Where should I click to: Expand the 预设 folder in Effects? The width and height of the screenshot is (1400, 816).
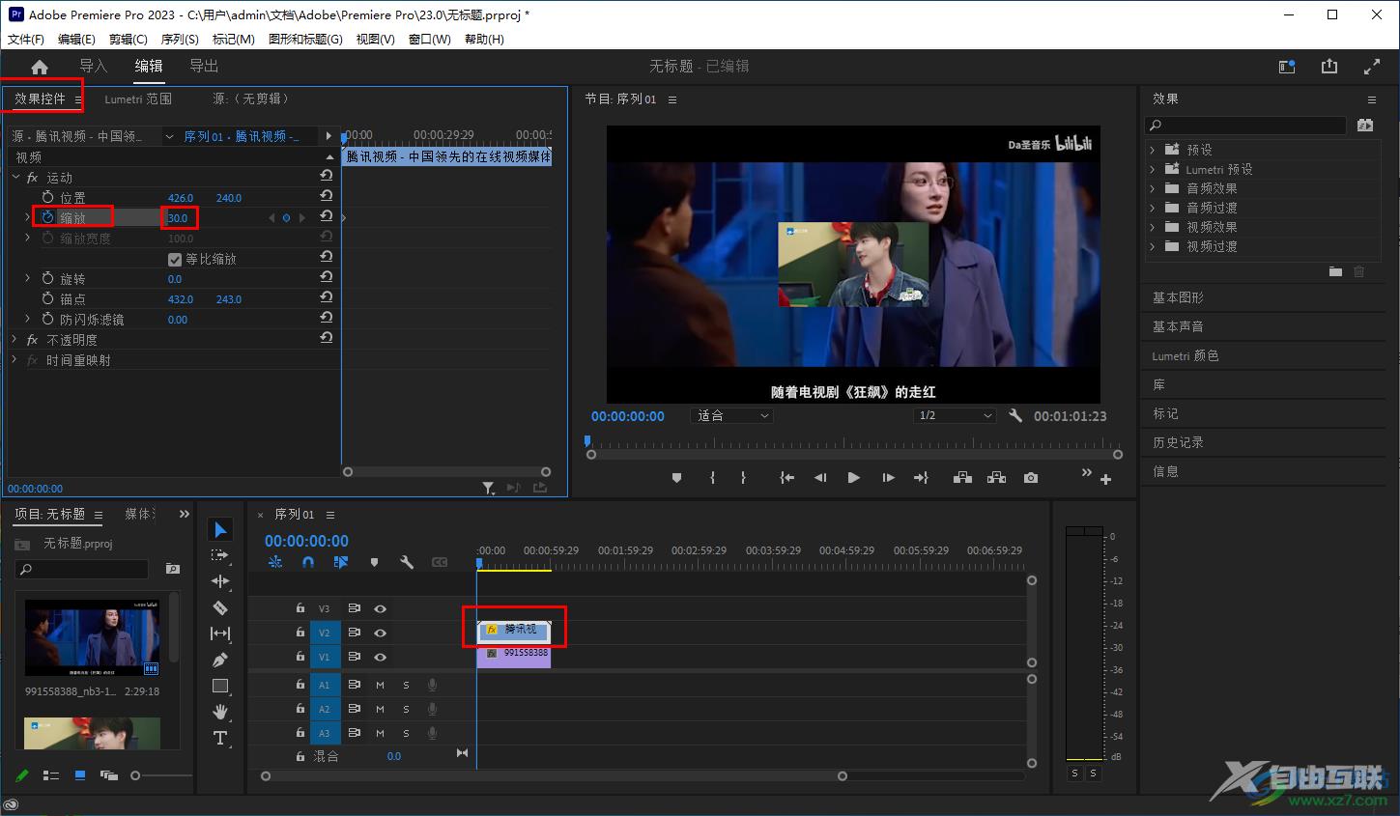(1153, 150)
